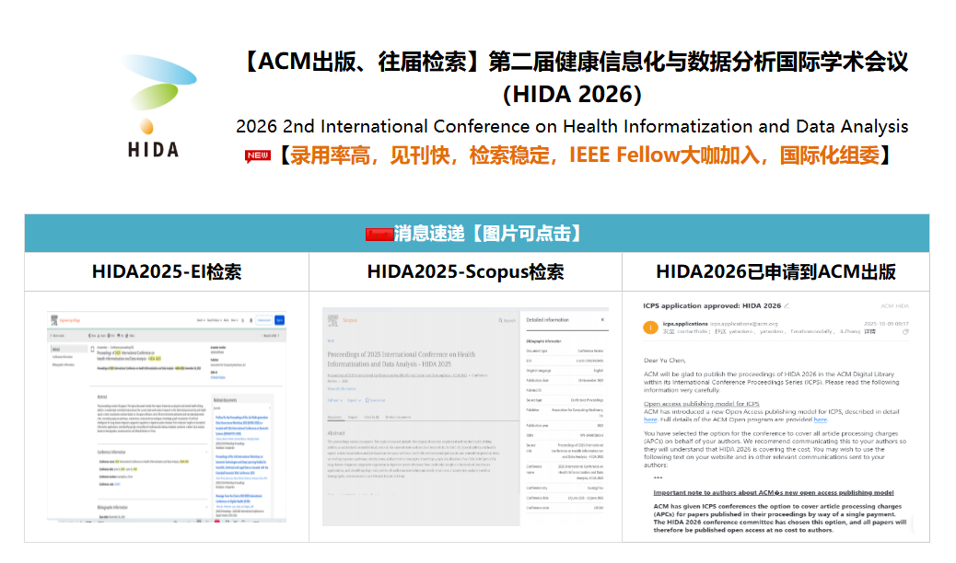This screenshot has width=956, height=563.
Task: Click the (HIDA 2026) title line
Action: pos(572,95)
